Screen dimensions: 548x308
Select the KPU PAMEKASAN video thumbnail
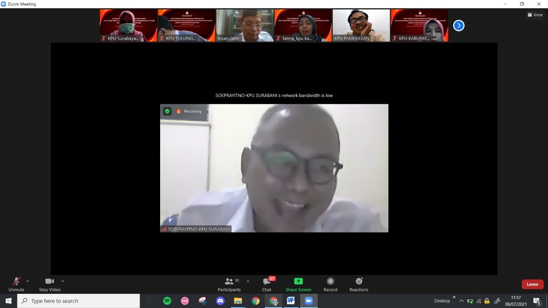361,25
